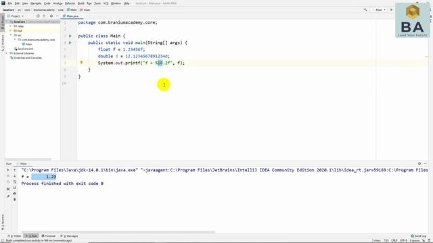Select the Main class in project tree
The width and height of the screenshot is (433, 243).
click(x=27, y=44)
